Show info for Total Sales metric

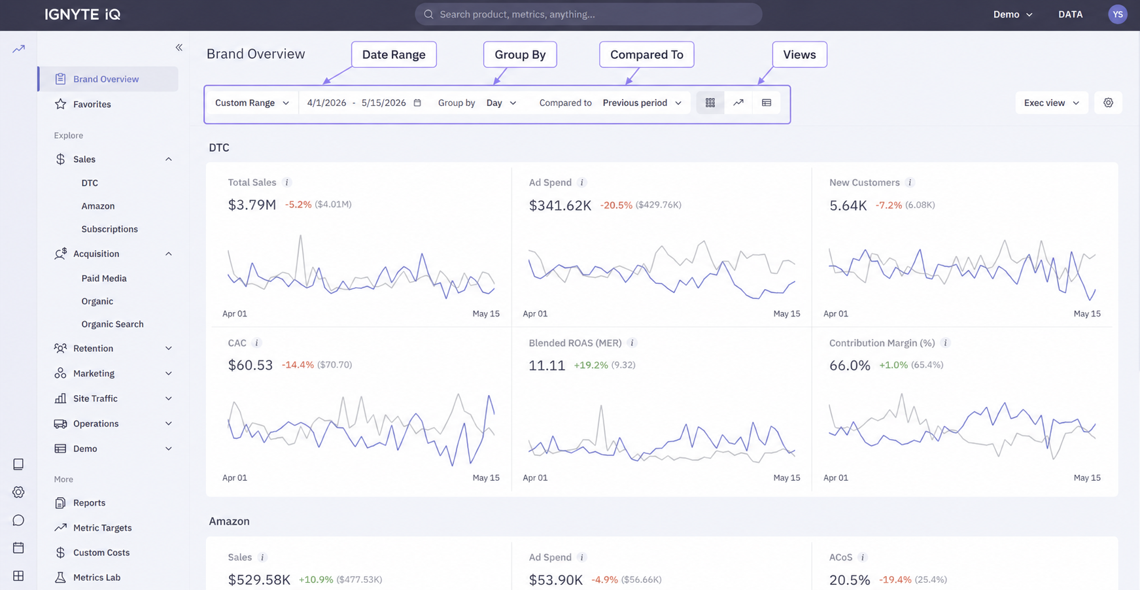click(286, 182)
